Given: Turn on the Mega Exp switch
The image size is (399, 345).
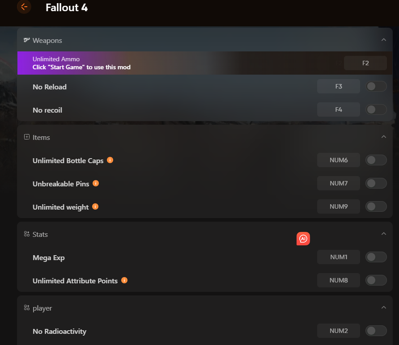Looking at the screenshot, I should [x=376, y=257].
